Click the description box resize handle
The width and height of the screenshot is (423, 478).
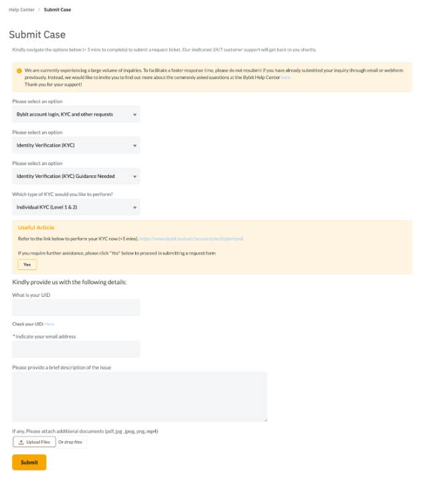point(265,419)
